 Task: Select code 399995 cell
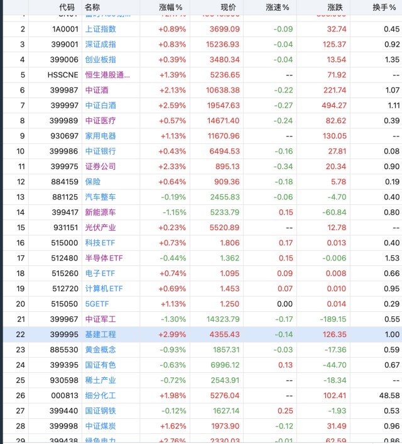pyautogui.click(x=64, y=335)
